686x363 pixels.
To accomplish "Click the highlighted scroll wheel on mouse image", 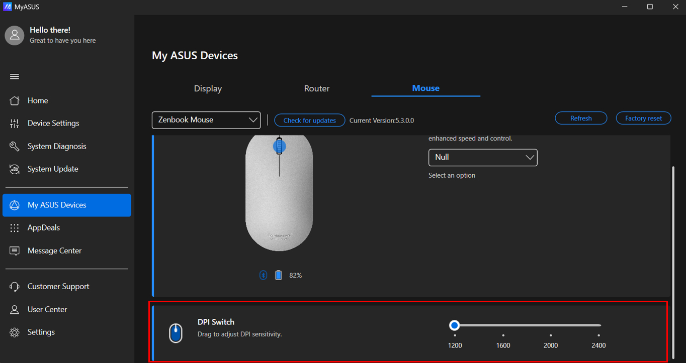I will point(279,147).
